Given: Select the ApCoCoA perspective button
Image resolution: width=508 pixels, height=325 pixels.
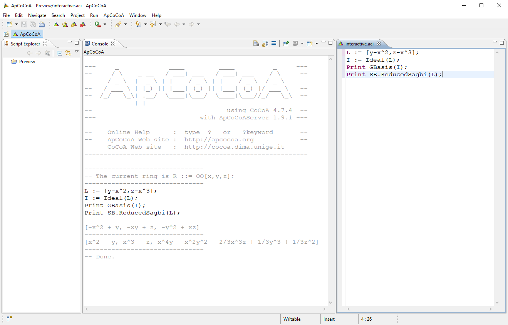Looking at the screenshot, I should click(27, 34).
